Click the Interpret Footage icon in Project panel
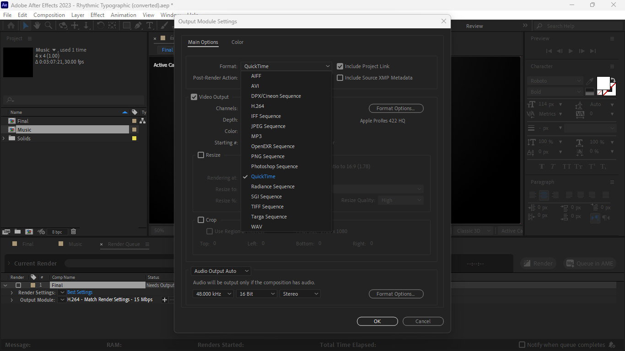Viewport: 625px width, 351px height. tap(6, 232)
